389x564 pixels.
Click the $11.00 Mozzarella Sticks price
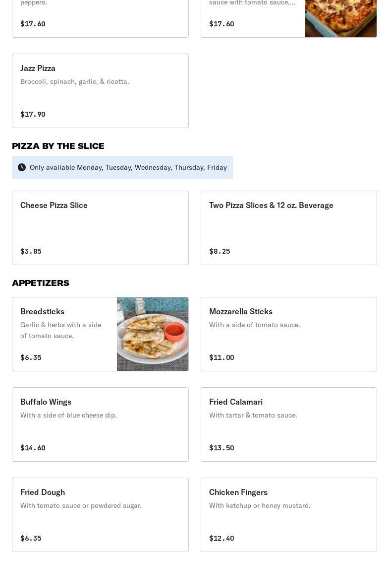[x=222, y=357]
